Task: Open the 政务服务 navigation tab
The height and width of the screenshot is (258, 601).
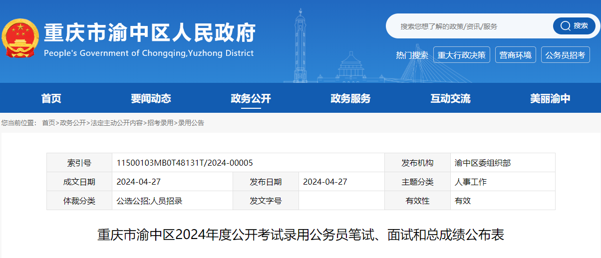Action: tap(350, 98)
